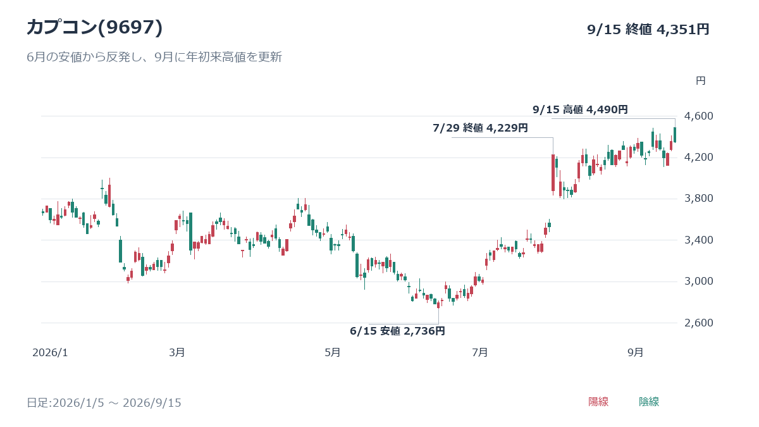The height and width of the screenshot is (427, 759).
Task: Click the 3,000 y-axis label
Action: tap(699, 282)
